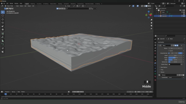
Task: Adjust the Height value slider
Action: point(175,58)
